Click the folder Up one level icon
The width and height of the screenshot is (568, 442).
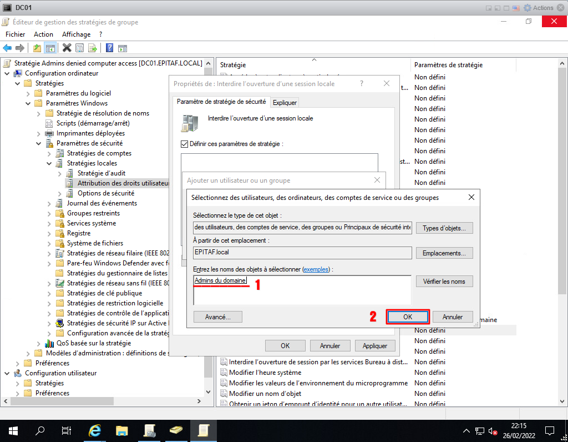[37, 48]
